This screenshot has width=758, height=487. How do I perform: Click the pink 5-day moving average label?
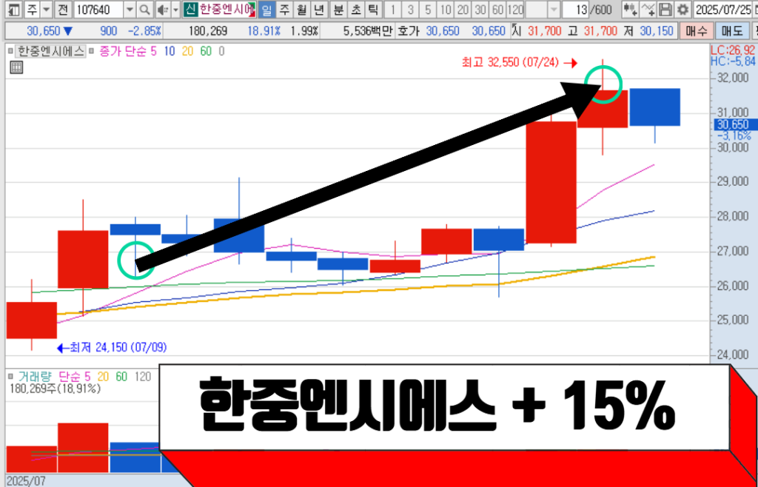click(154, 51)
